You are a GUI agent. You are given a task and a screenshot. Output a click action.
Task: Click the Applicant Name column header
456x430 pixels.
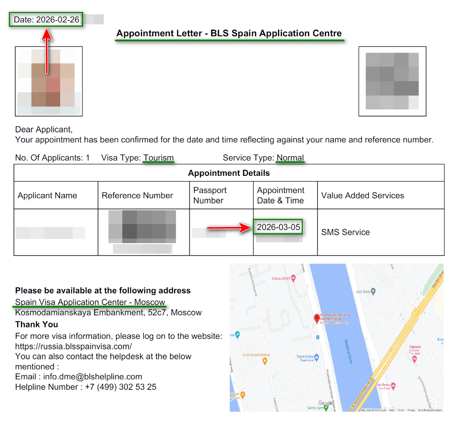pyautogui.click(x=47, y=195)
